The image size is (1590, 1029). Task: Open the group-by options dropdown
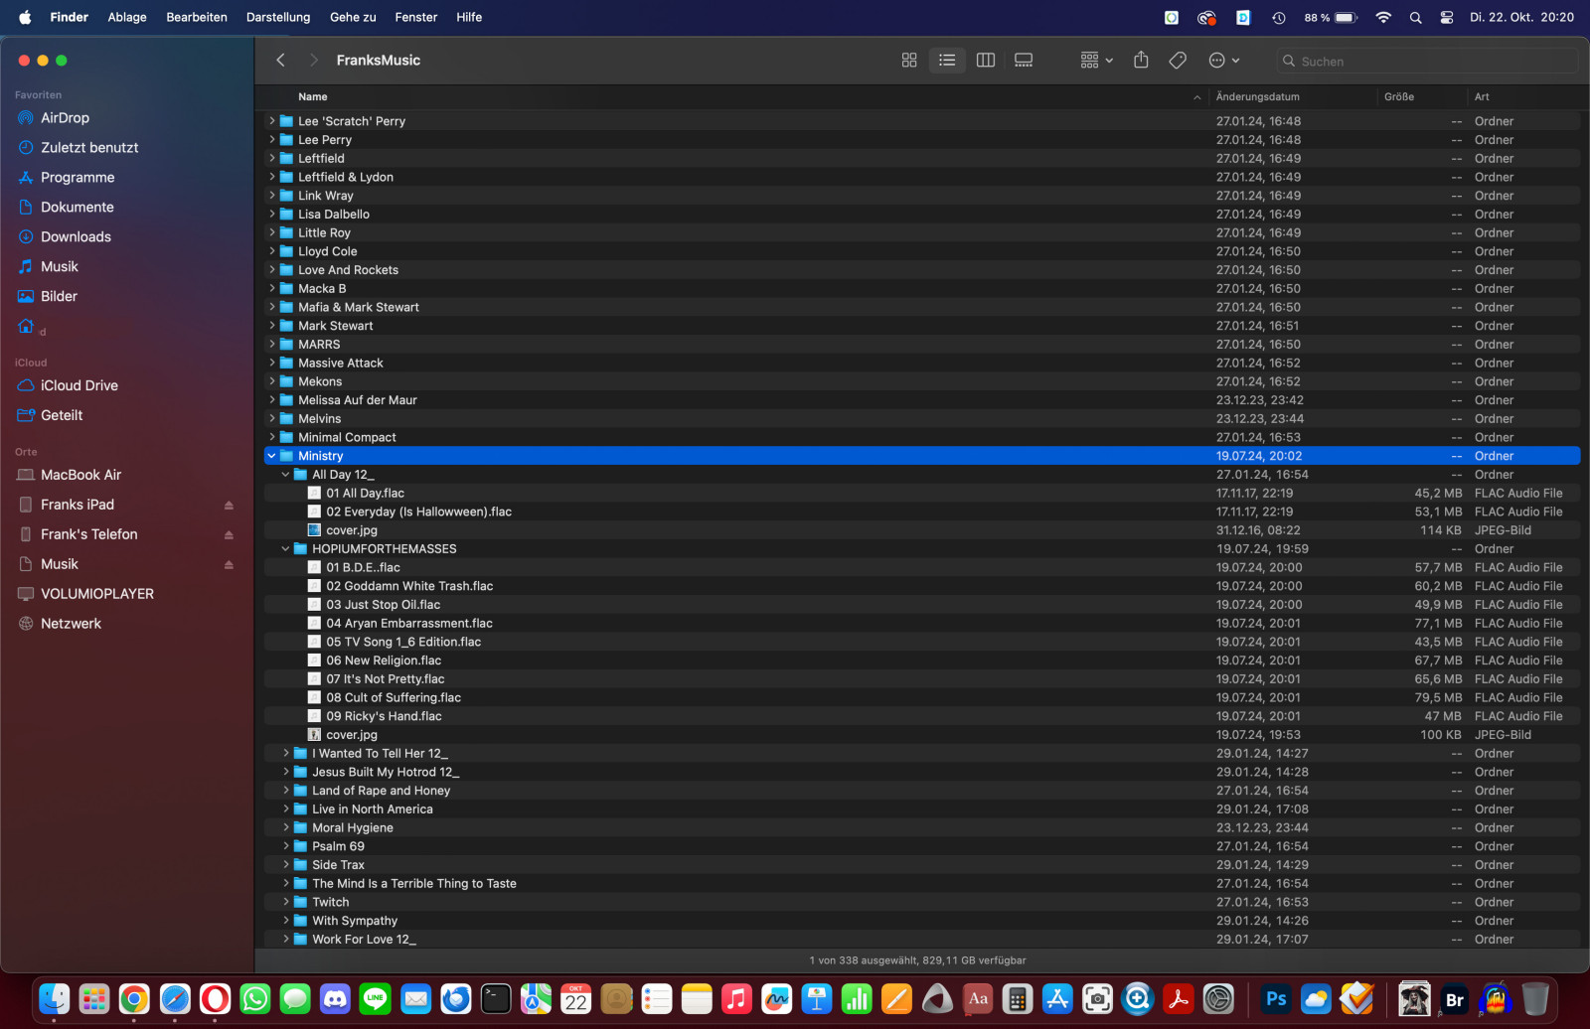[x=1096, y=61]
